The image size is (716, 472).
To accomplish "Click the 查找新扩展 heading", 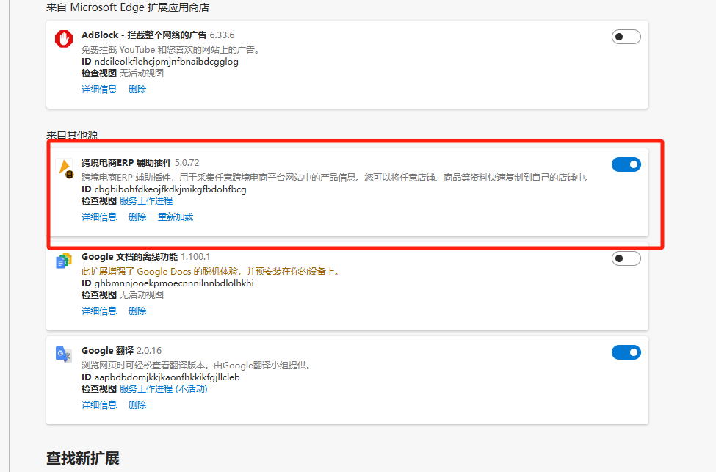I will (83, 458).
